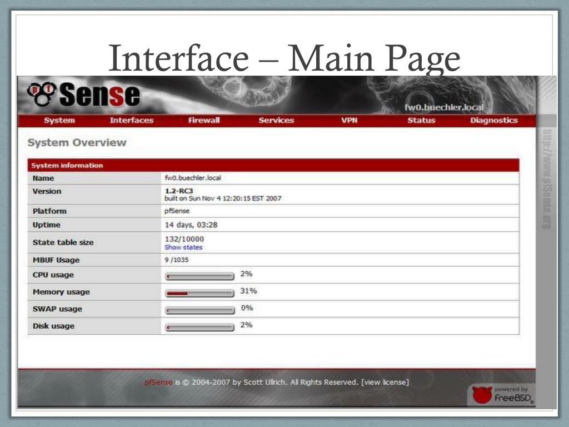Screen dimensions: 569x427
Task: Click the 0% swap percentage
Action: 247,308
